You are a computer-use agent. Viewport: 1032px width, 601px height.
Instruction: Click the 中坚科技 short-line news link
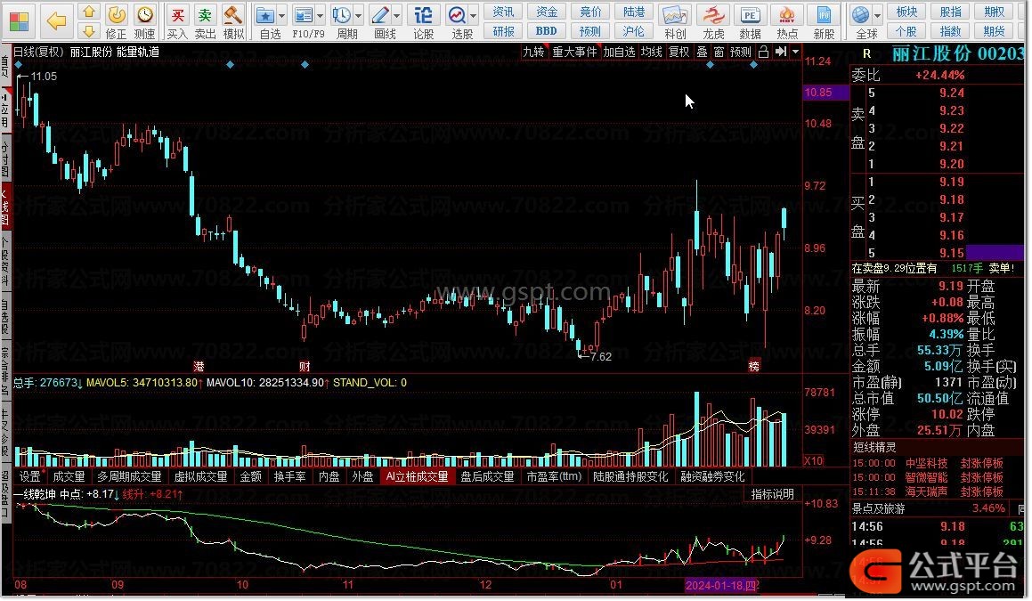click(926, 463)
